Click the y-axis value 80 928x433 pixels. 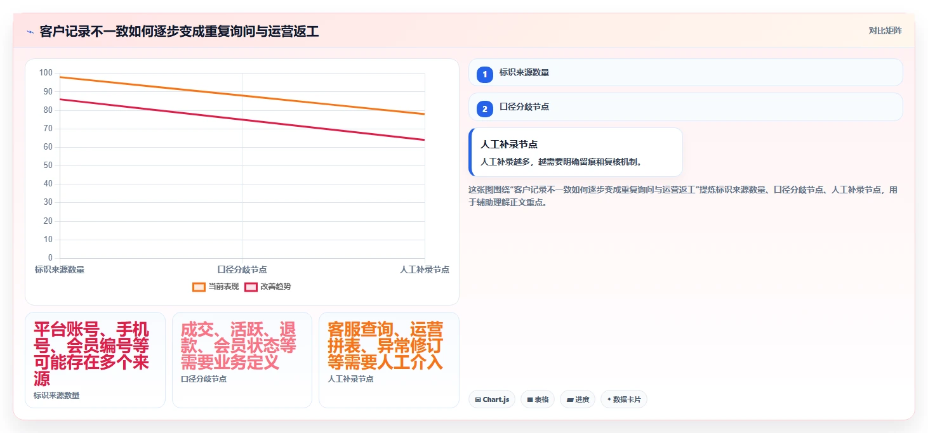pos(48,110)
